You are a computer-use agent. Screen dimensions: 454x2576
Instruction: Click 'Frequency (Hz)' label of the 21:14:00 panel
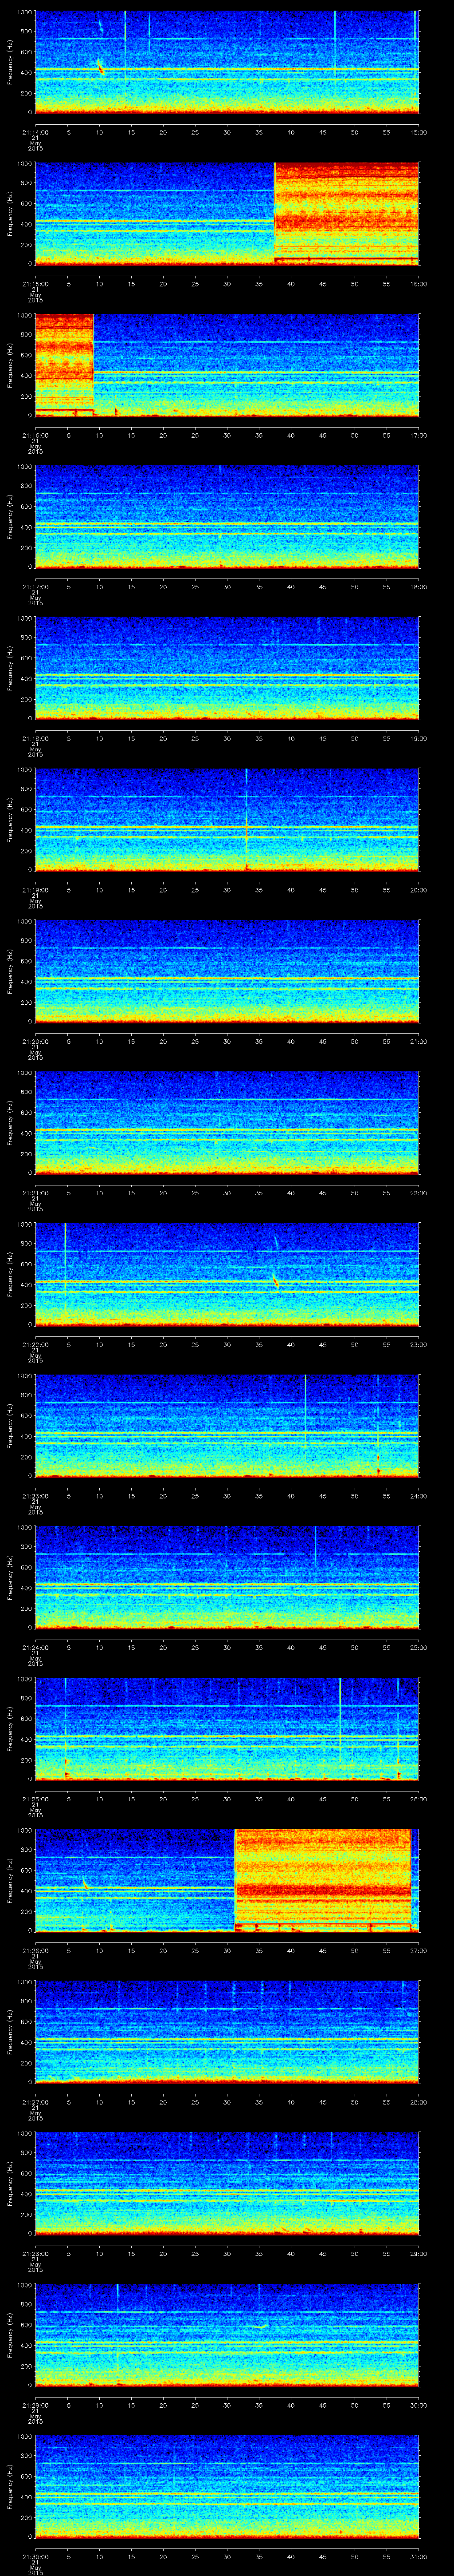tap(10, 62)
